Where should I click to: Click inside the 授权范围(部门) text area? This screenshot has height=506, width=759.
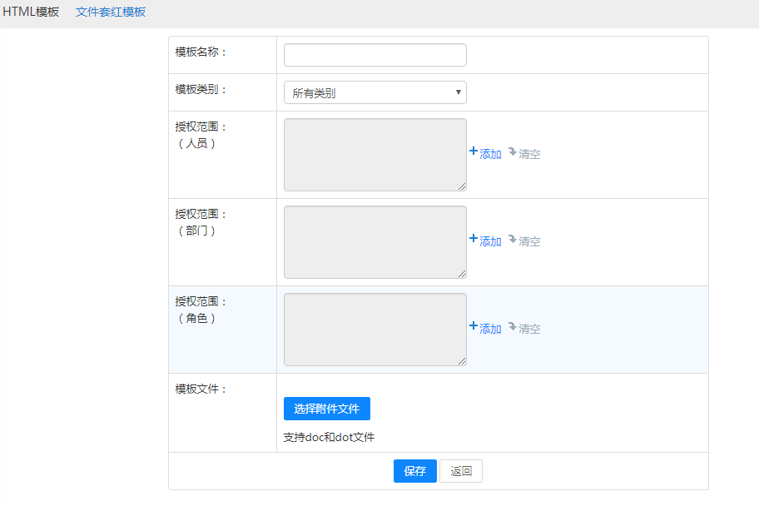375,241
